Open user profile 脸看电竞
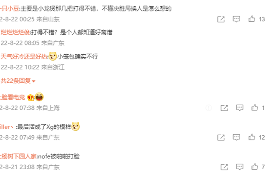 click(12, 97)
